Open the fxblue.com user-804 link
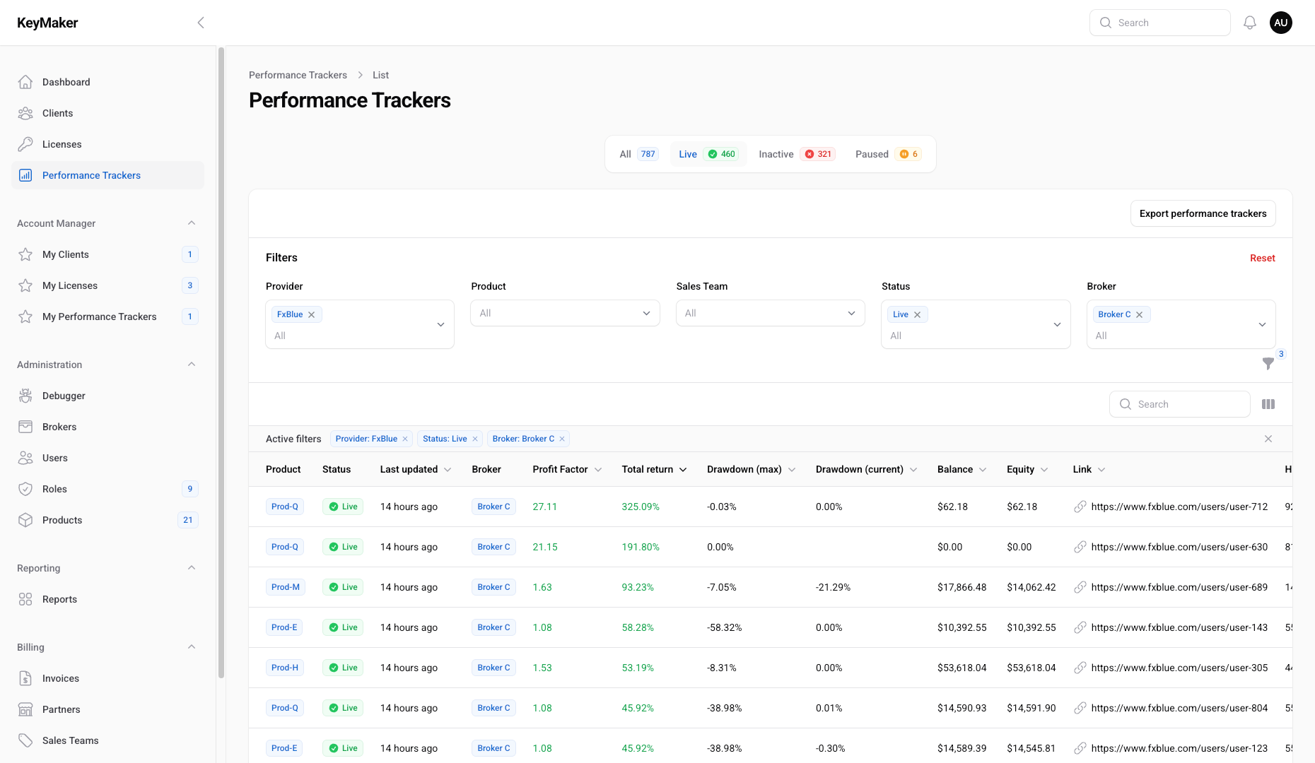 point(1179,708)
